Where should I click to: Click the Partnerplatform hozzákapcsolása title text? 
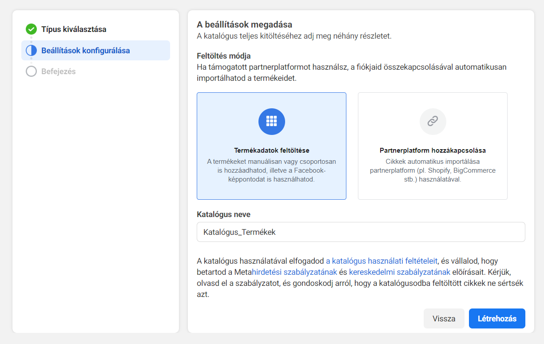click(433, 150)
